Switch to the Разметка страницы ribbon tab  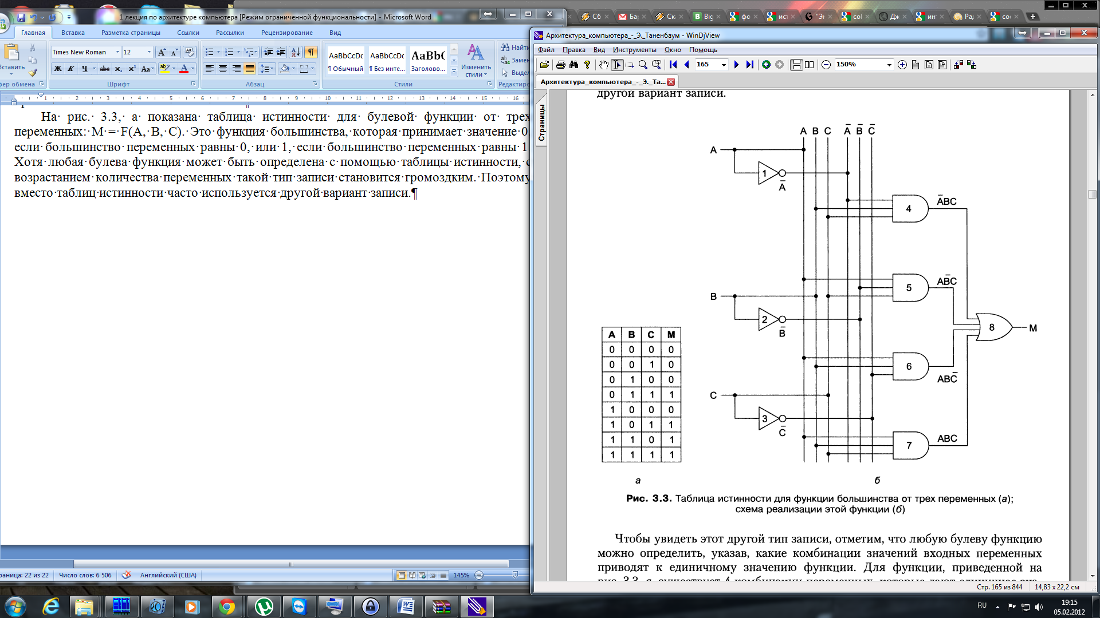(x=131, y=33)
